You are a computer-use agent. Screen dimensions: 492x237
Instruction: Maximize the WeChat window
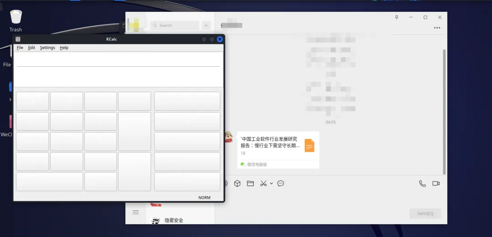point(425,17)
